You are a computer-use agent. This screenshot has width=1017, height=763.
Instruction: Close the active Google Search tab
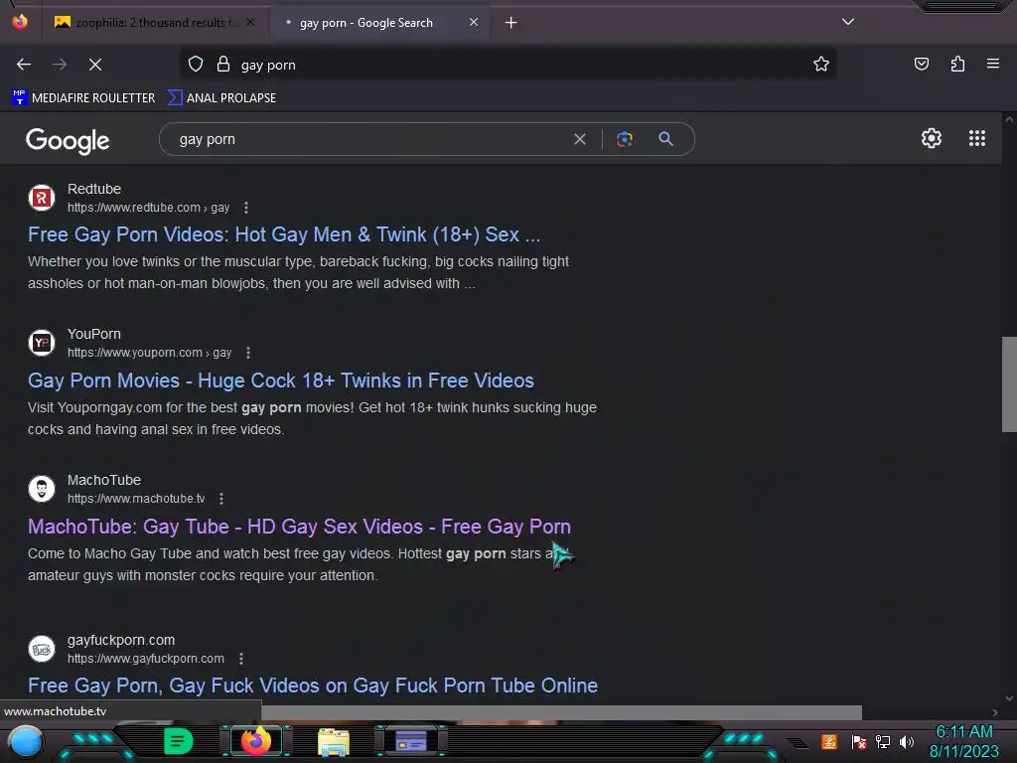click(x=474, y=23)
